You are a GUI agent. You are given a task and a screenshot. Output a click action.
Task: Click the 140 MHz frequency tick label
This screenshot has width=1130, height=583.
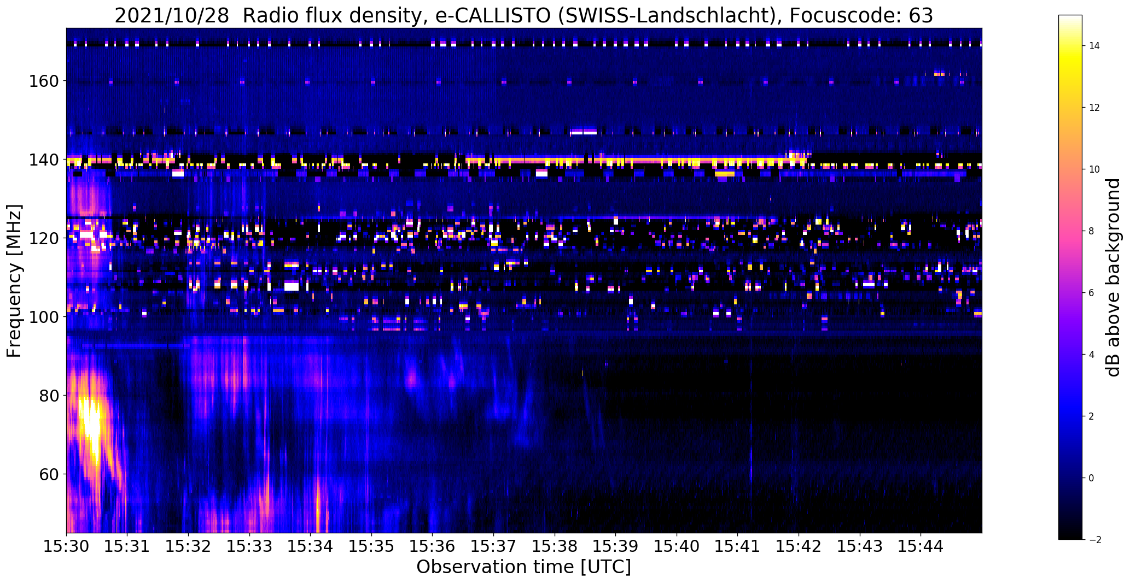tap(43, 160)
